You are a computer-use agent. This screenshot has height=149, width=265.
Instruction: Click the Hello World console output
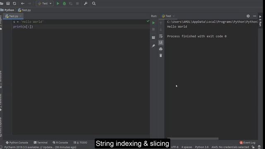point(177,26)
